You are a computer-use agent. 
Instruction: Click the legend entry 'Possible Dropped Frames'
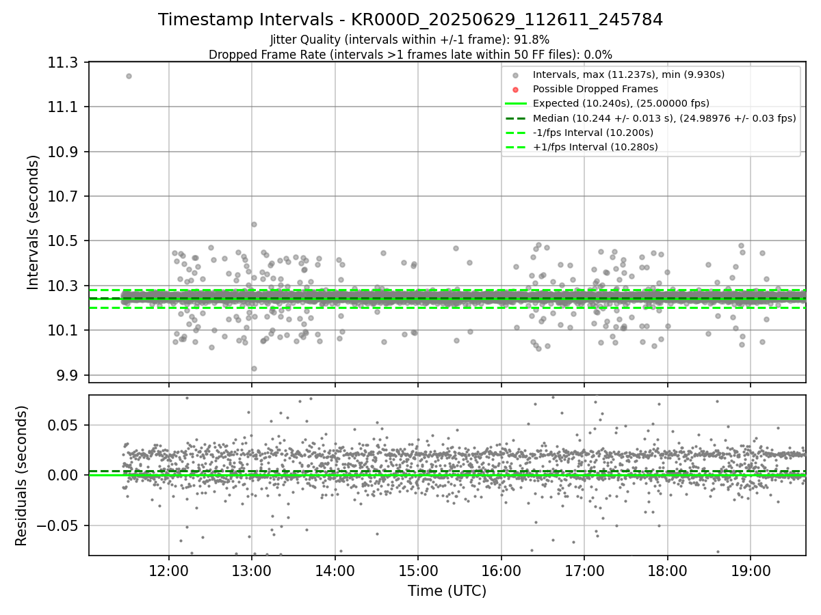595,89
